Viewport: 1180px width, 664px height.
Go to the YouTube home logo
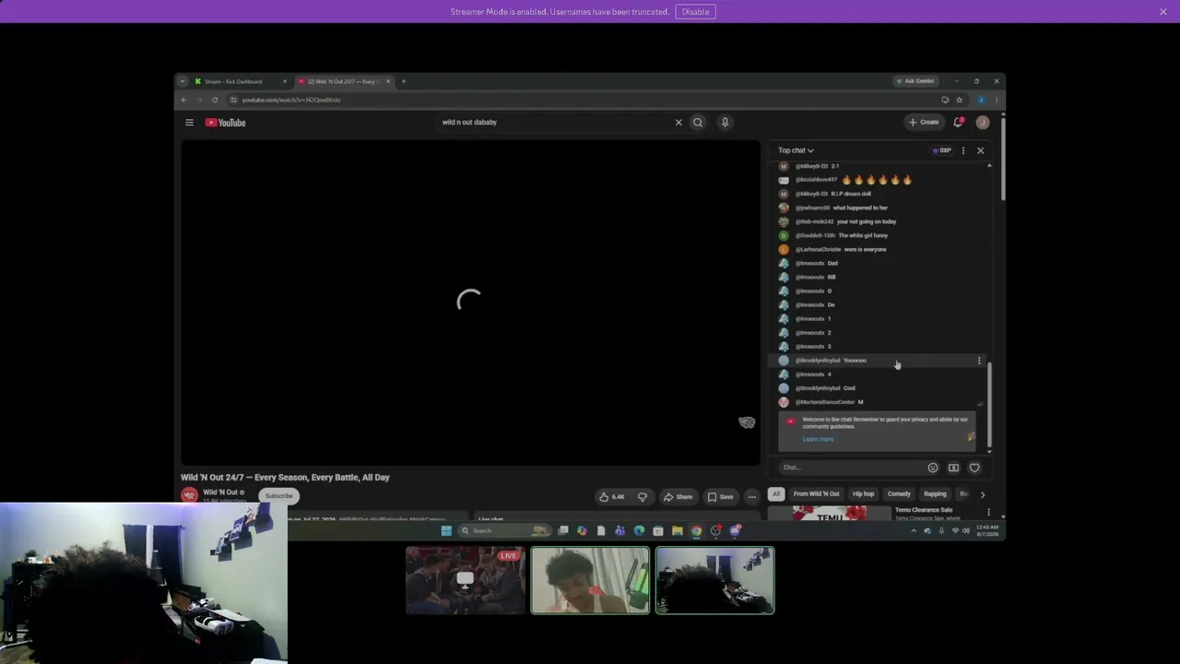[x=225, y=123]
